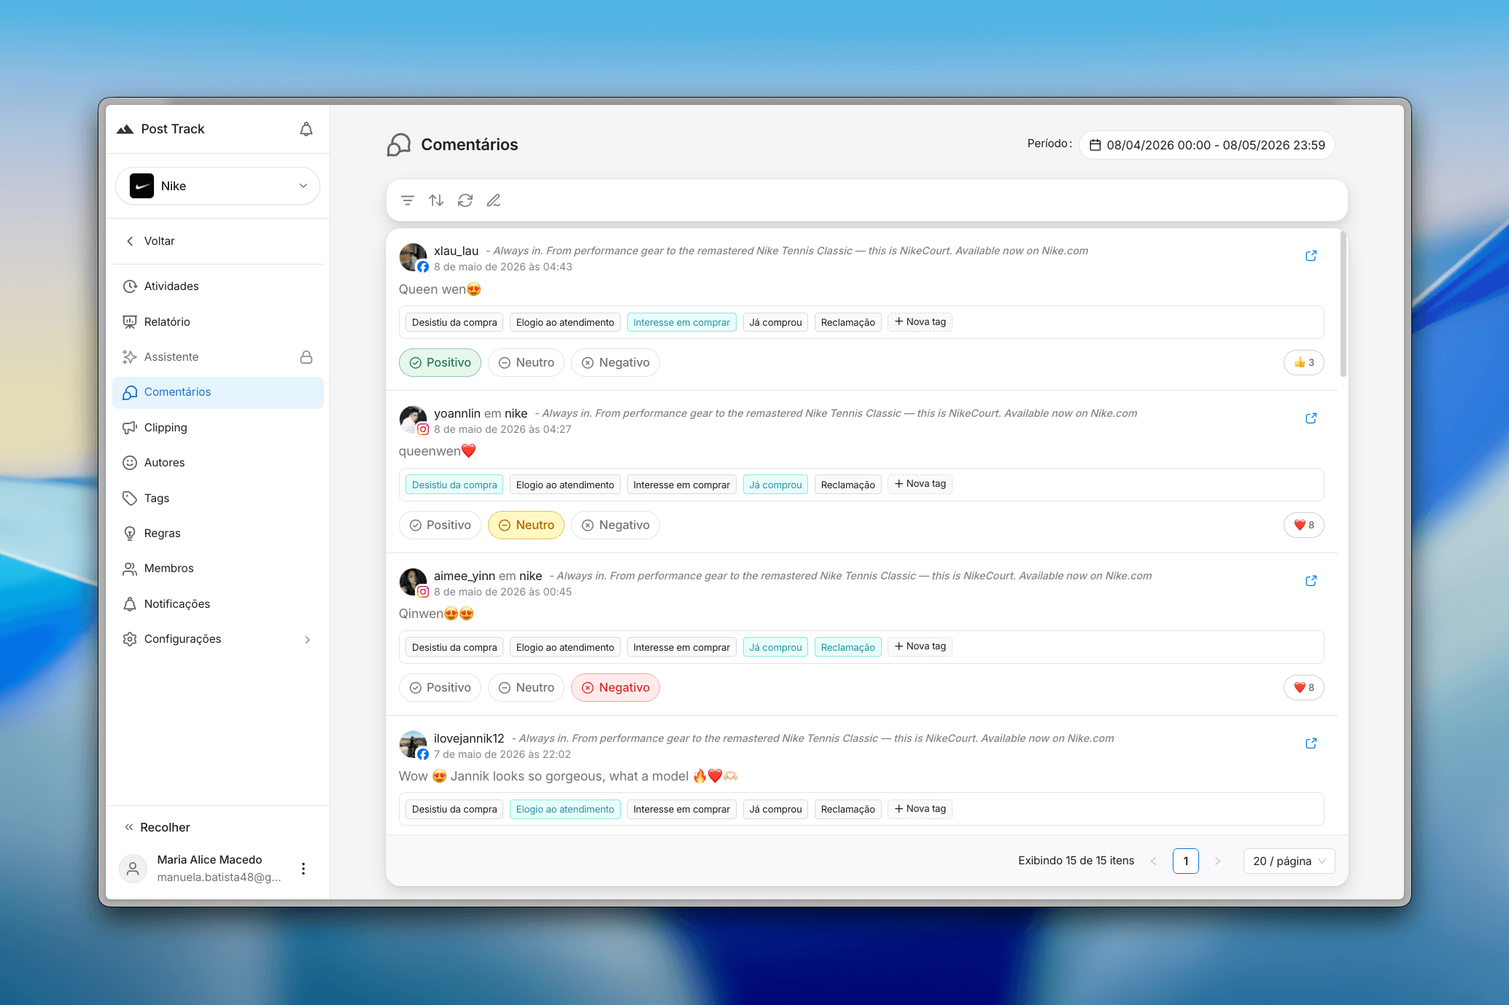Refresh the comments list

[465, 200]
